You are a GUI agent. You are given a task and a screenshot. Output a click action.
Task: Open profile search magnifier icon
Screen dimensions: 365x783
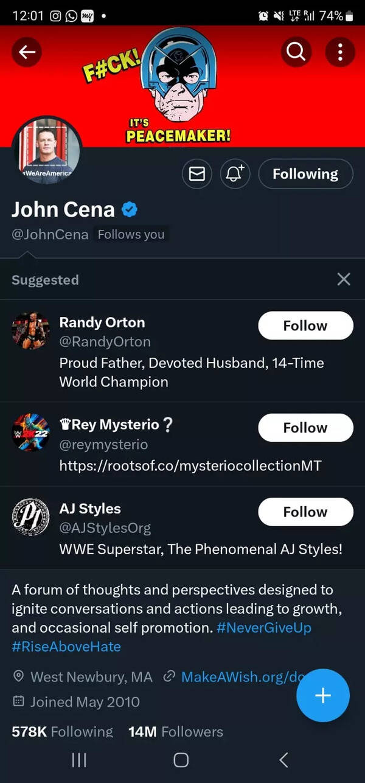[296, 52]
